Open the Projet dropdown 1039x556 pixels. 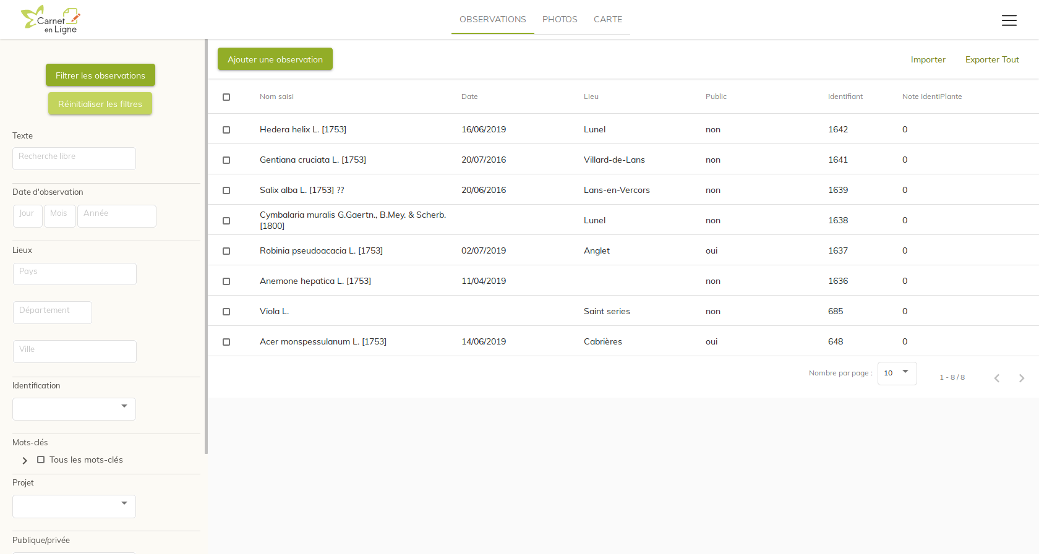pos(74,506)
